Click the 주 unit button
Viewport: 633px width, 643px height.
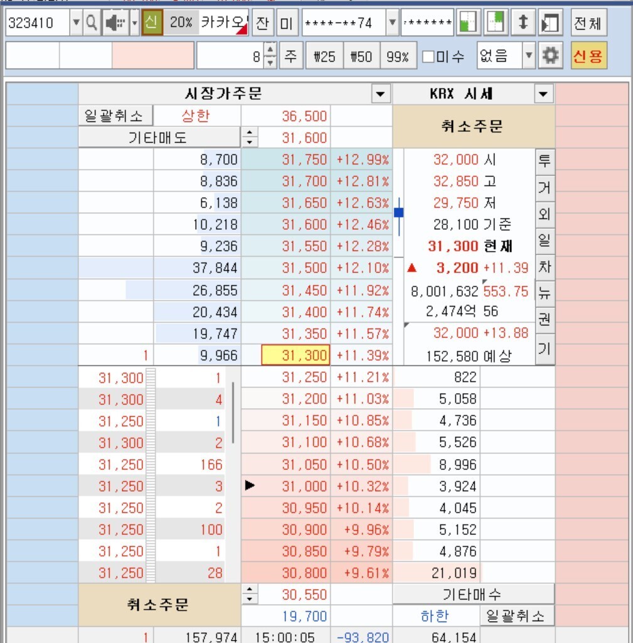pyautogui.click(x=291, y=55)
